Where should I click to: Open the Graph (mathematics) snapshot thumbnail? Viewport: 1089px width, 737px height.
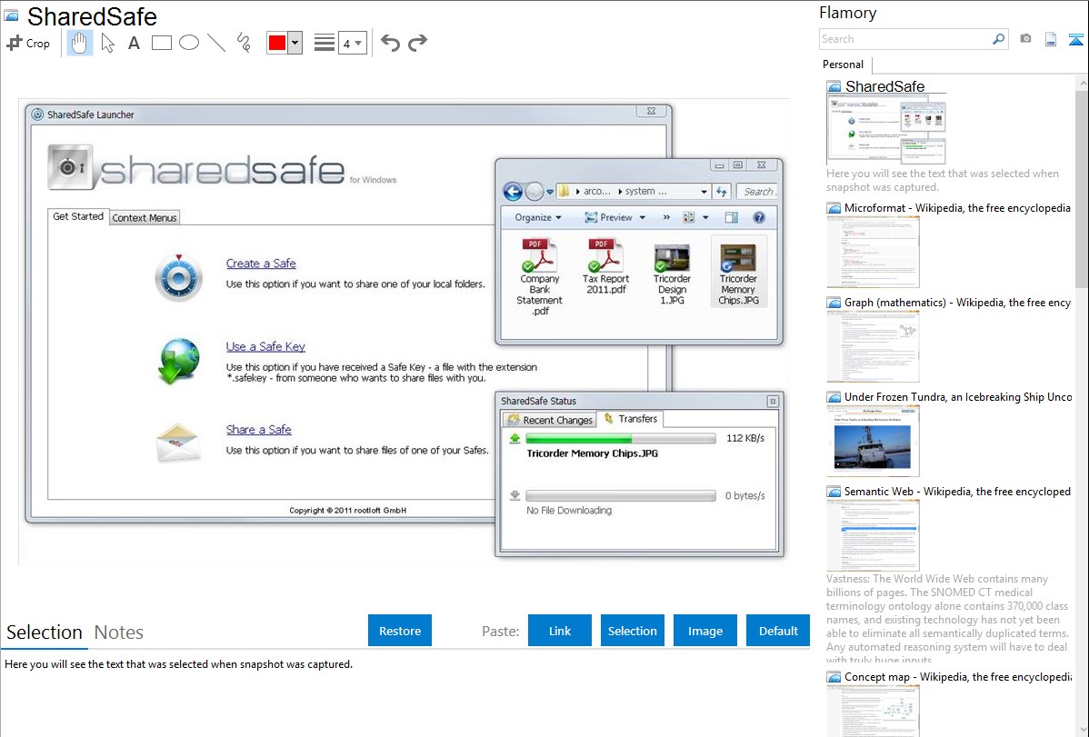[x=873, y=346]
